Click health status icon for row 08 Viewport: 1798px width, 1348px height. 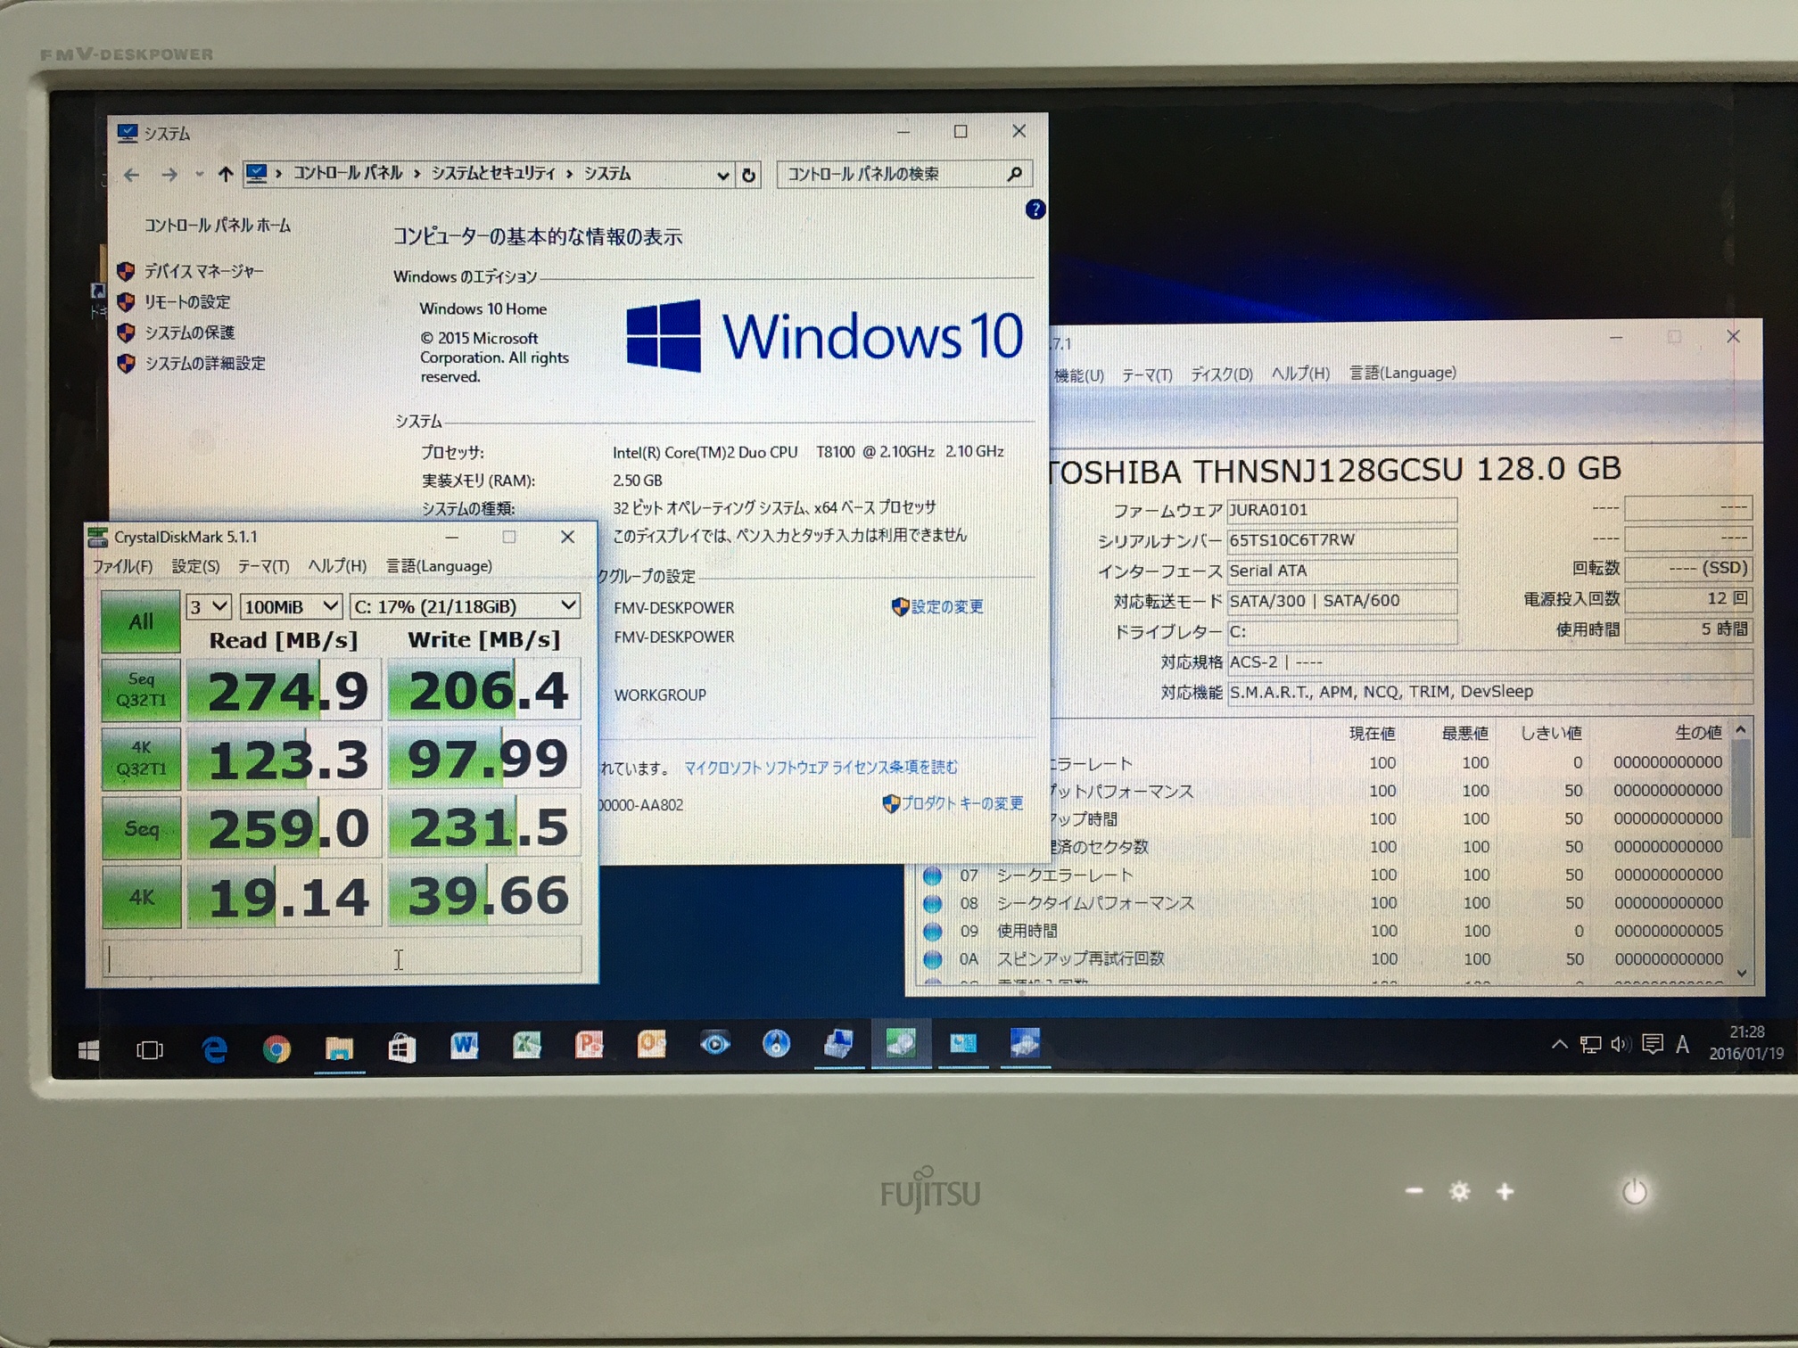pyautogui.click(x=932, y=903)
